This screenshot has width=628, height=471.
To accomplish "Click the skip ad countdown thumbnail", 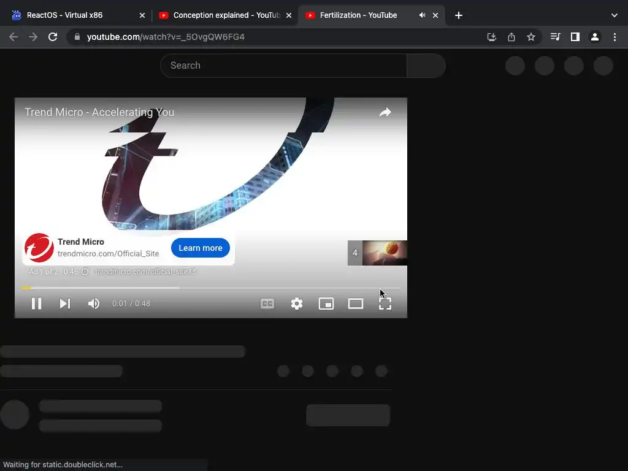I will [377, 253].
